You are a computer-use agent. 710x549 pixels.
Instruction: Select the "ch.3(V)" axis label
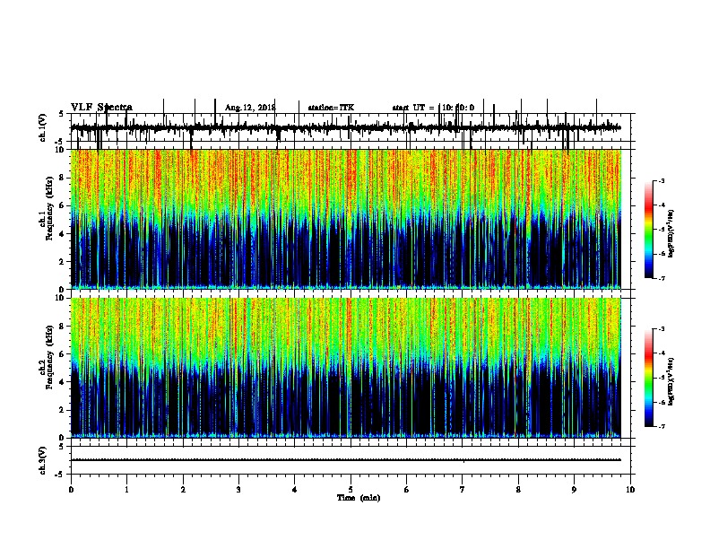[42, 460]
